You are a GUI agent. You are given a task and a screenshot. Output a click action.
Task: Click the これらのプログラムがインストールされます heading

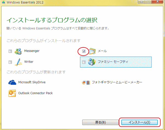coord(43,41)
